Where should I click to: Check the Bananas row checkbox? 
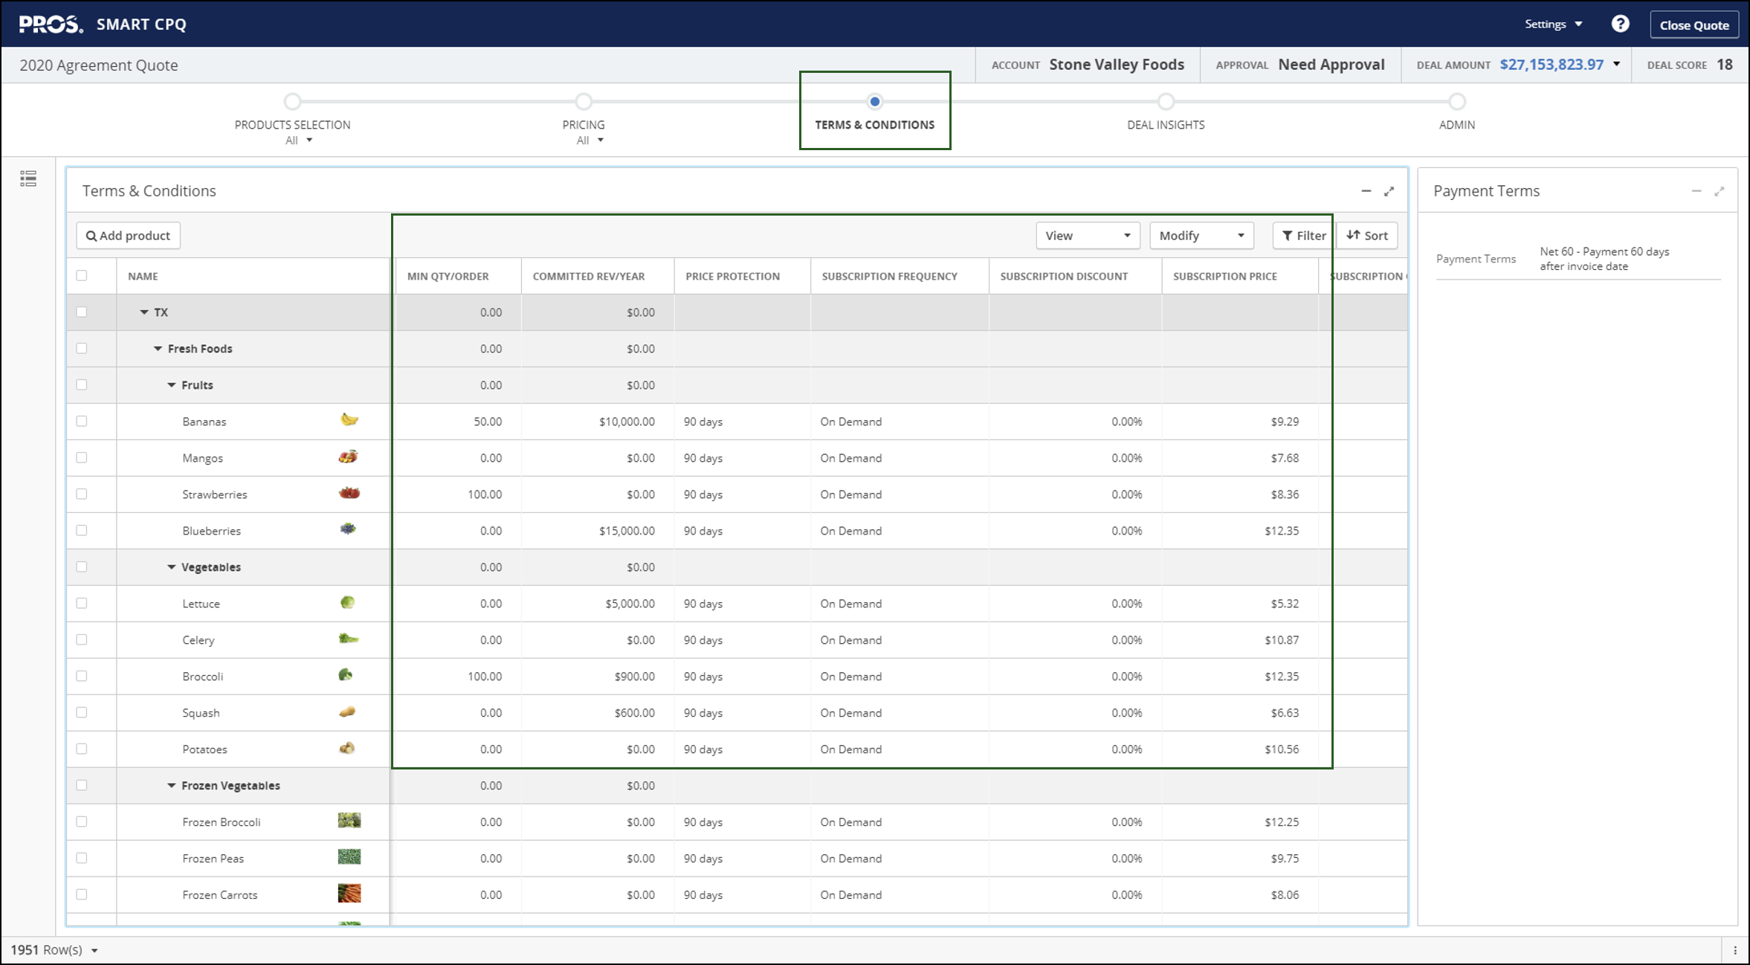pyautogui.click(x=82, y=421)
